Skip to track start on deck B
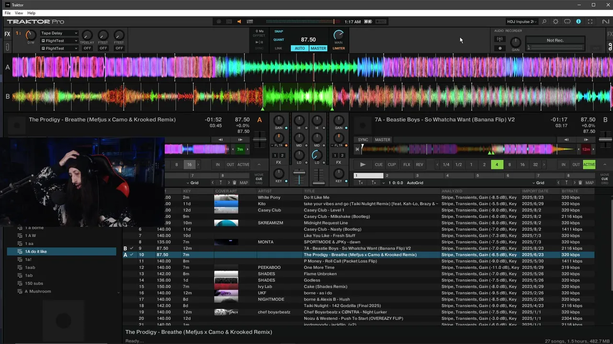Image resolution: width=613 pixels, height=344 pixels. (x=357, y=149)
